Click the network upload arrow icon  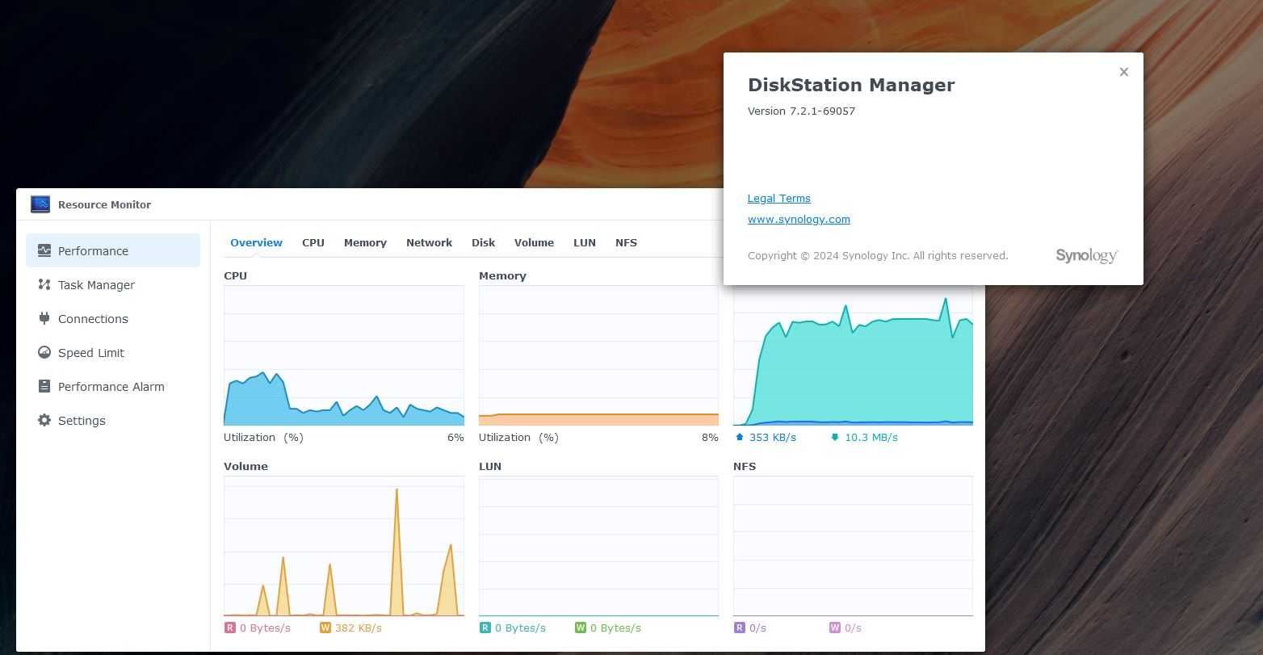[739, 437]
